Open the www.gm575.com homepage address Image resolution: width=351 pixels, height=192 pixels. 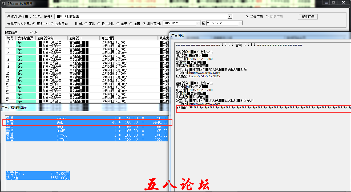tap(204, 73)
